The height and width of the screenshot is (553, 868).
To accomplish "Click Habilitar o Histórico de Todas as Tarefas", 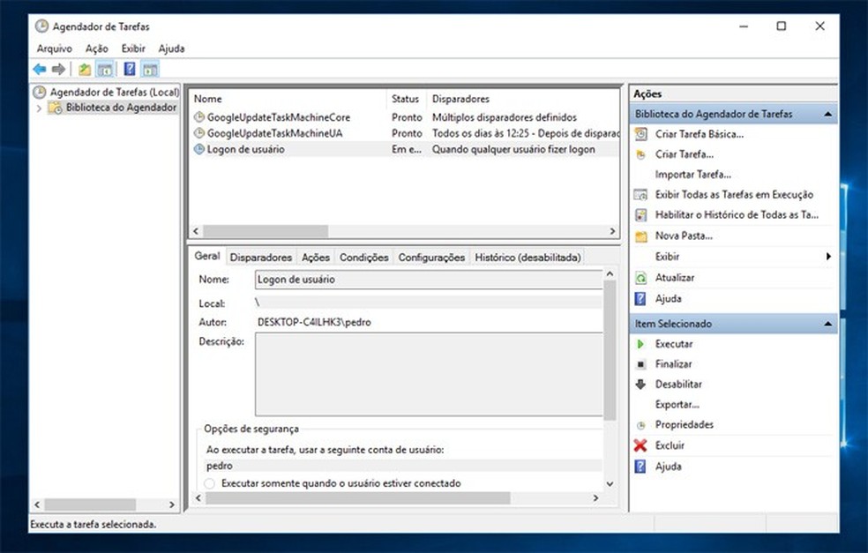I will 730,214.
